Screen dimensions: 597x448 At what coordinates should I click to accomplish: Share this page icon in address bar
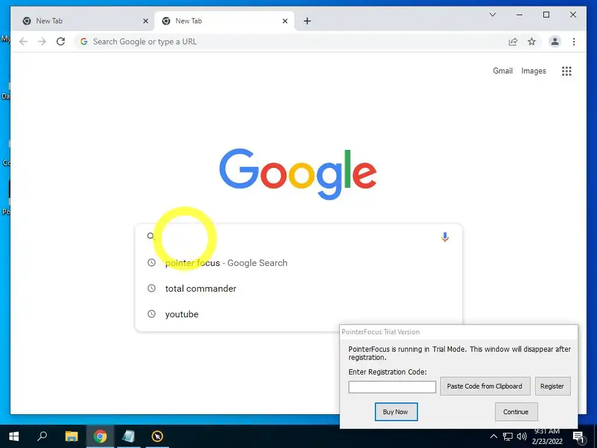(513, 41)
